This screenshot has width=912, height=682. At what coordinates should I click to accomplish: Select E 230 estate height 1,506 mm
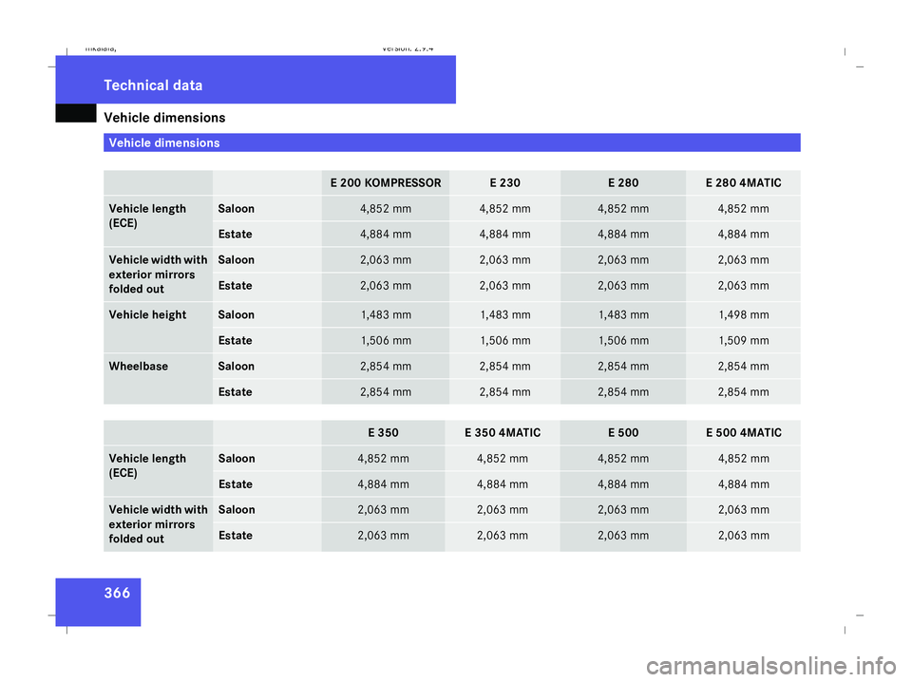(x=504, y=340)
